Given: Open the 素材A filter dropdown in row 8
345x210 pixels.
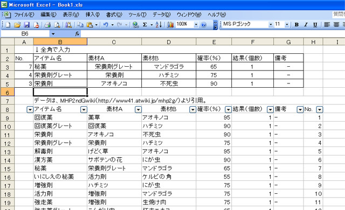Looking at the screenshot, I should point(138,109).
